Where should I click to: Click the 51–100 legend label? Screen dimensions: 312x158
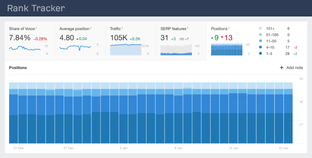(x=272, y=35)
